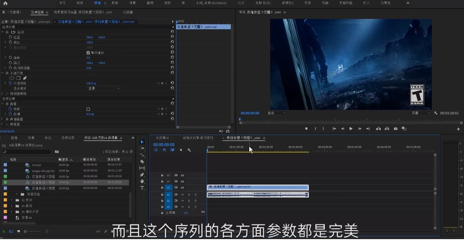Click the Lift button in Program monitor
The width and height of the screenshot is (464, 250).
pyautogui.click(x=378, y=129)
